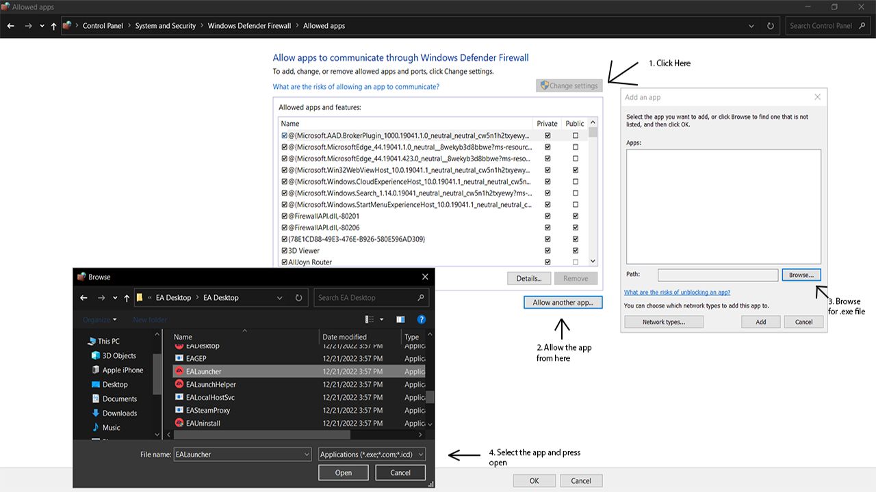The width and height of the screenshot is (876, 492).
Task: Click the Allow another app button
Action: pos(563,303)
